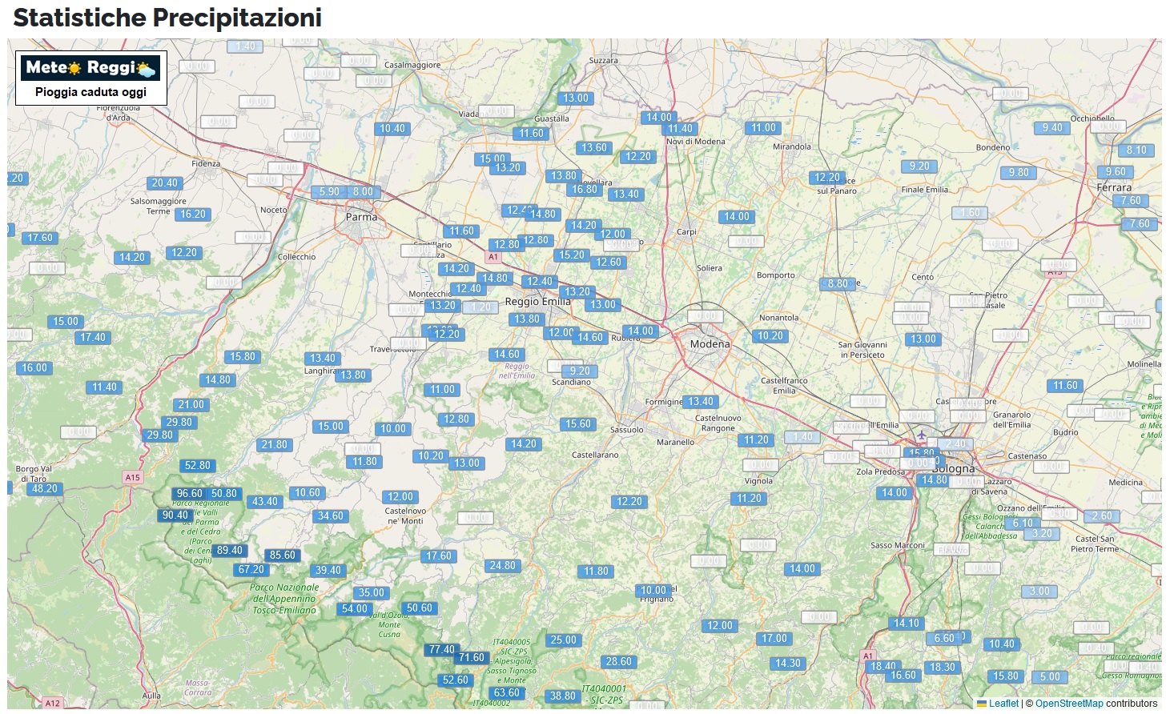Viewport: 1170px width, 714px height.
Task: Click the airport icon near Bologna
Action: [922, 435]
